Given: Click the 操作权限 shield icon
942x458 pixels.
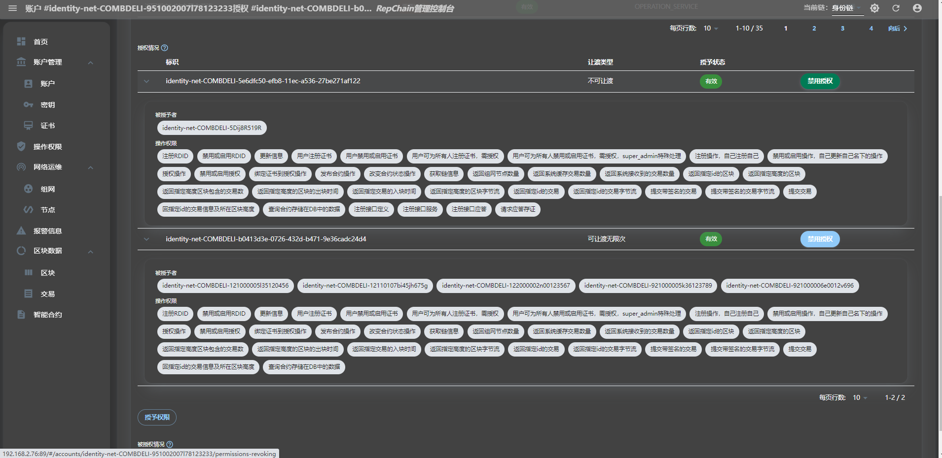Looking at the screenshot, I should (x=21, y=146).
